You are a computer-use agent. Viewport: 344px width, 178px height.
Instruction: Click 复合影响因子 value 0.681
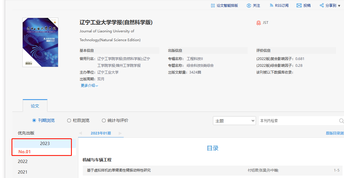(300, 59)
